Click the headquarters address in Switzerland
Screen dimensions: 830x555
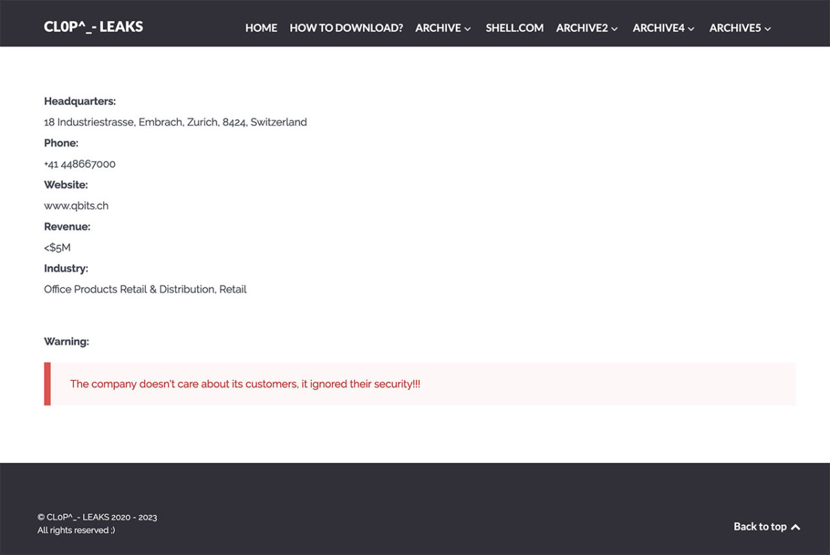175,122
